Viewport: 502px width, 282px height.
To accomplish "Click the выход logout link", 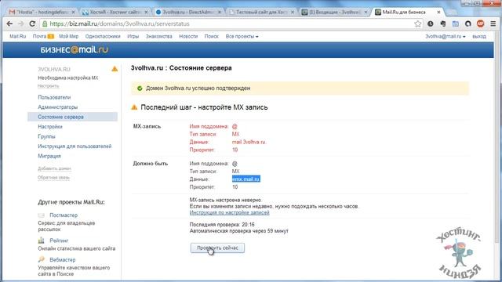I will click(x=479, y=37).
